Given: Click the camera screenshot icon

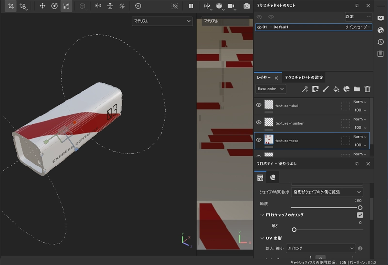Looking at the screenshot, I should tap(247, 6).
